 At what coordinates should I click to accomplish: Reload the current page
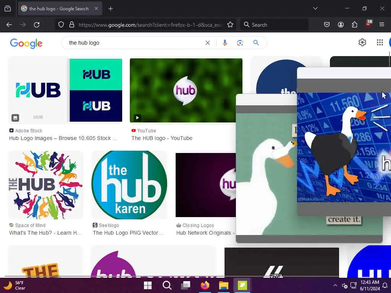pos(37,25)
